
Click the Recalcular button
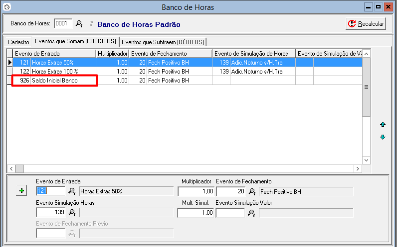[x=366, y=24]
